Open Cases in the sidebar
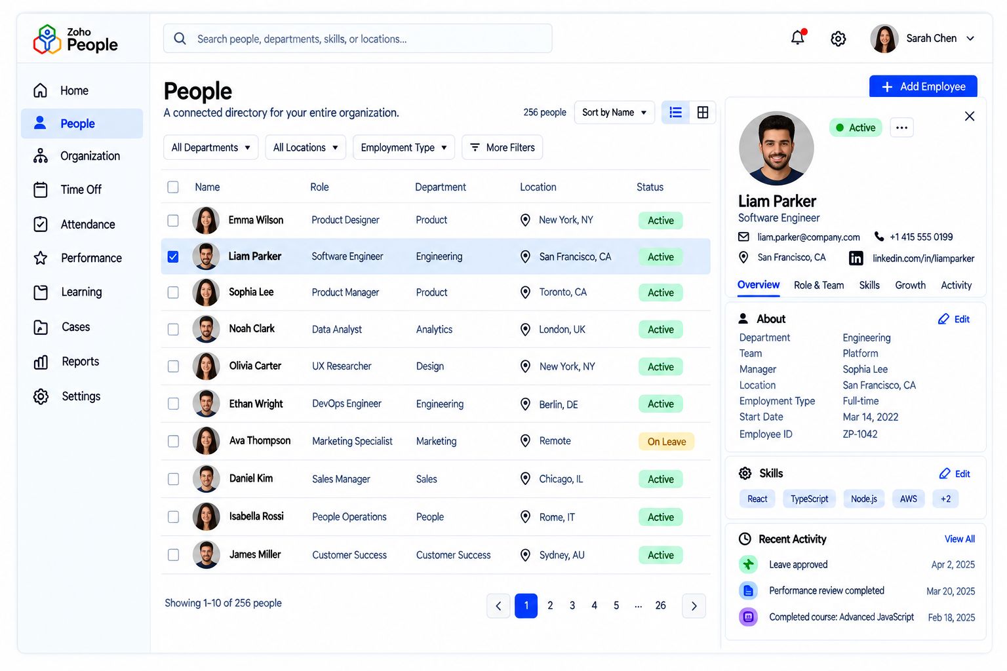Screen dimensions: 1007x671 [82, 327]
